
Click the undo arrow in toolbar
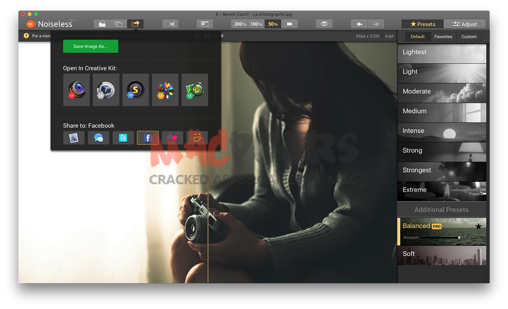[359, 24]
